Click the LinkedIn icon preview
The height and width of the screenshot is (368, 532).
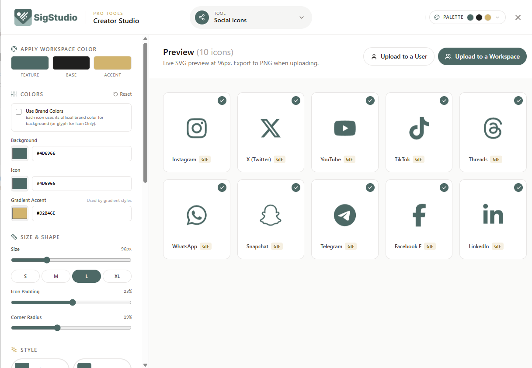pos(493,214)
